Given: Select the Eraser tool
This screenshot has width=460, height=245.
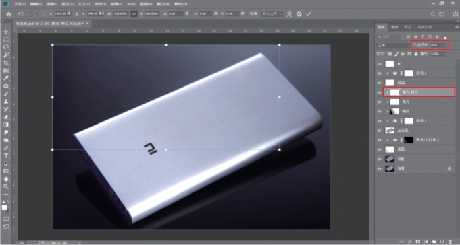Looking at the screenshot, I should (6, 117).
